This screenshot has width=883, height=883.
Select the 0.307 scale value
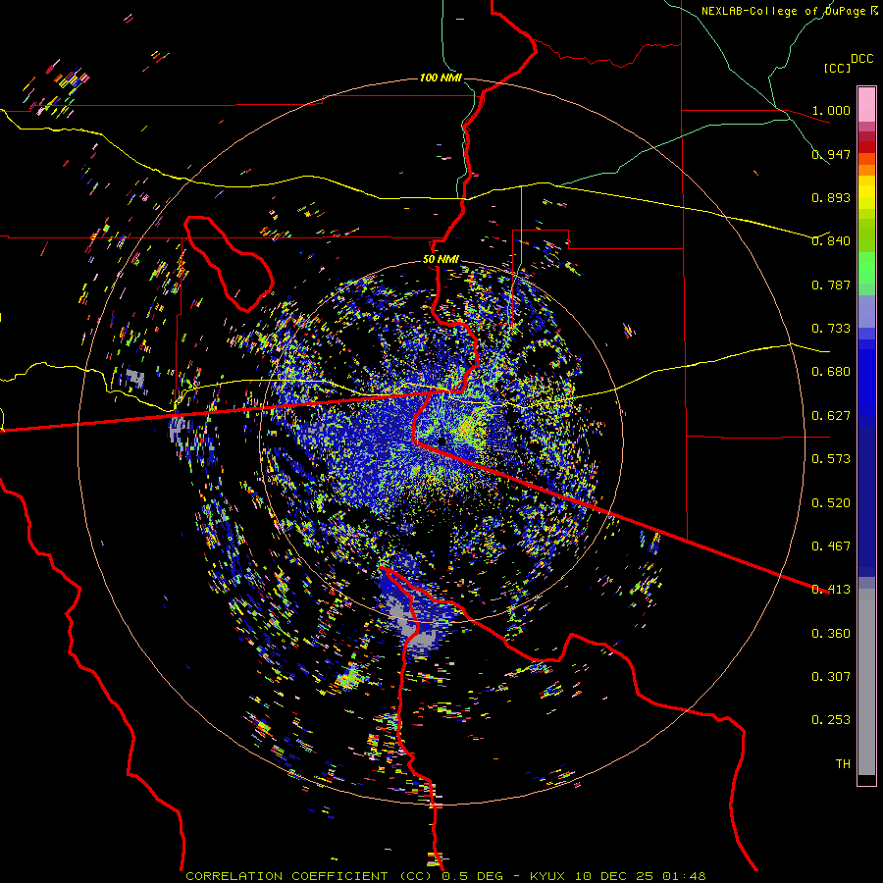(x=831, y=677)
